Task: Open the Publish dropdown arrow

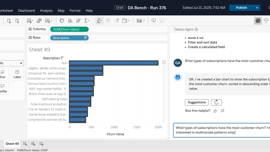Action: 257,8
